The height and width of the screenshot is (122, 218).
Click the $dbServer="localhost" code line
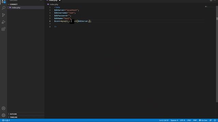tap(67, 10)
